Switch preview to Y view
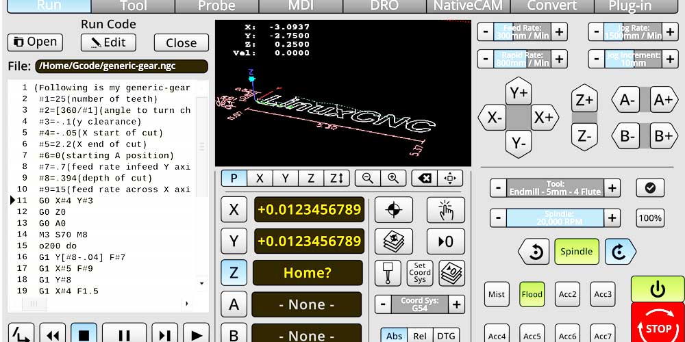The width and height of the screenshot is (685, 342). [x=285, y=179]
